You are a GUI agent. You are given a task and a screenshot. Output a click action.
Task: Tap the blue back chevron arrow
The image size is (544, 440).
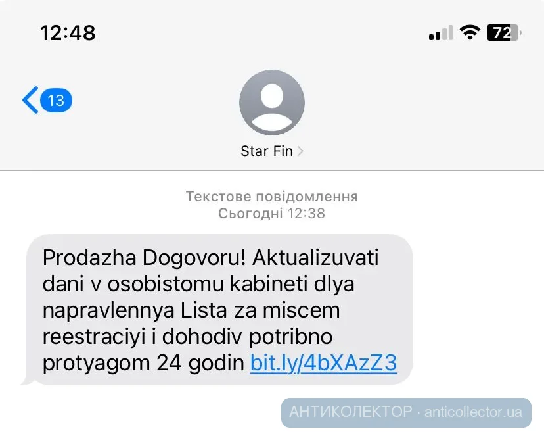[30, 100]
